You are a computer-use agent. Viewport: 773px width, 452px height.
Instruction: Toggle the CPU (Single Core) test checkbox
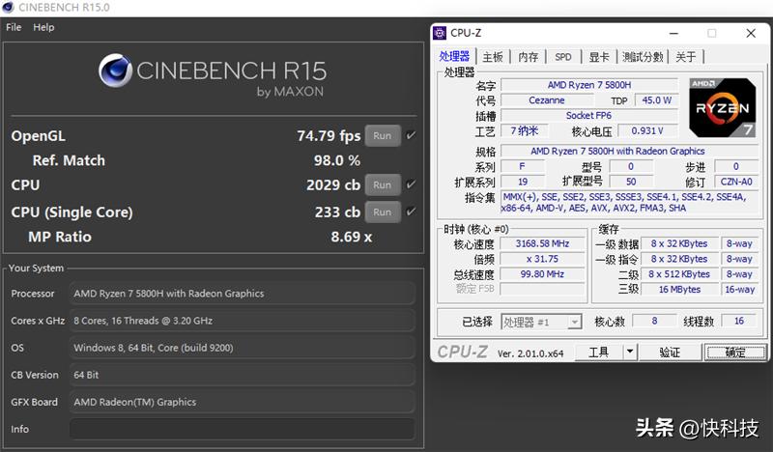pos(410,212)
